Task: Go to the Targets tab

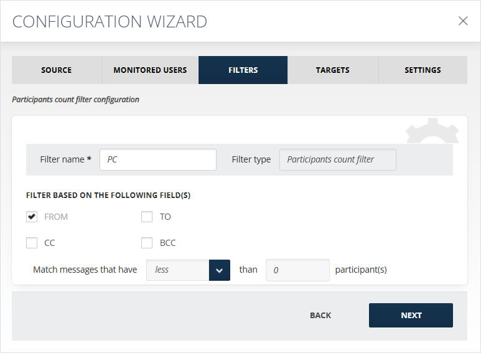Action: tap(332, 70)
